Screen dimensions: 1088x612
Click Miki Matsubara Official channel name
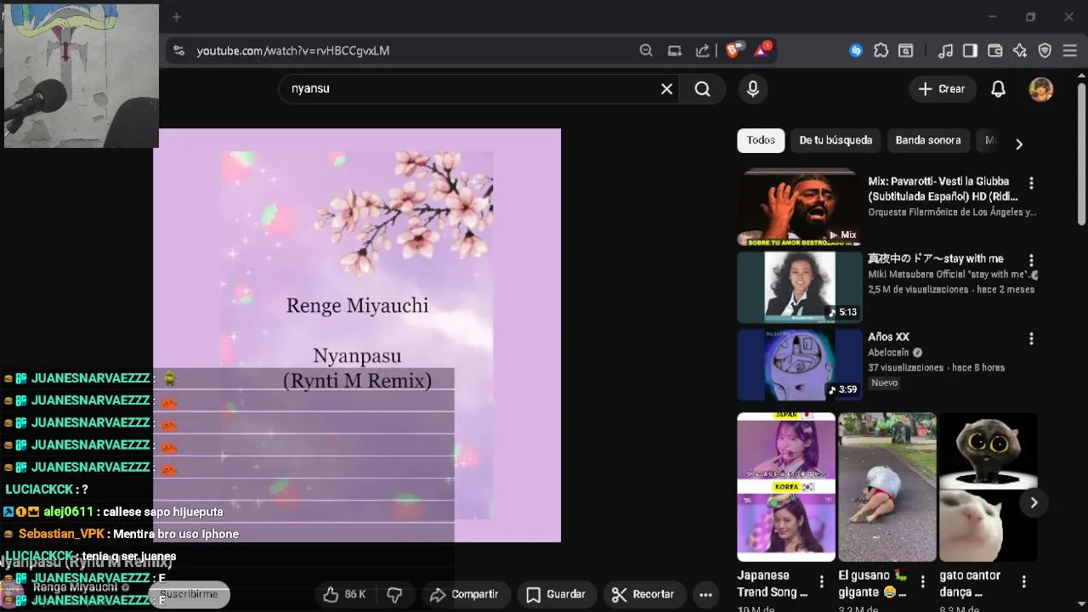click(948, 275)
